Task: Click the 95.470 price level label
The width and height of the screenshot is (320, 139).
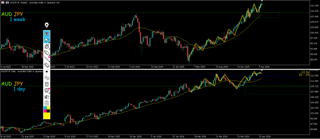Action: tap(314, 44)
